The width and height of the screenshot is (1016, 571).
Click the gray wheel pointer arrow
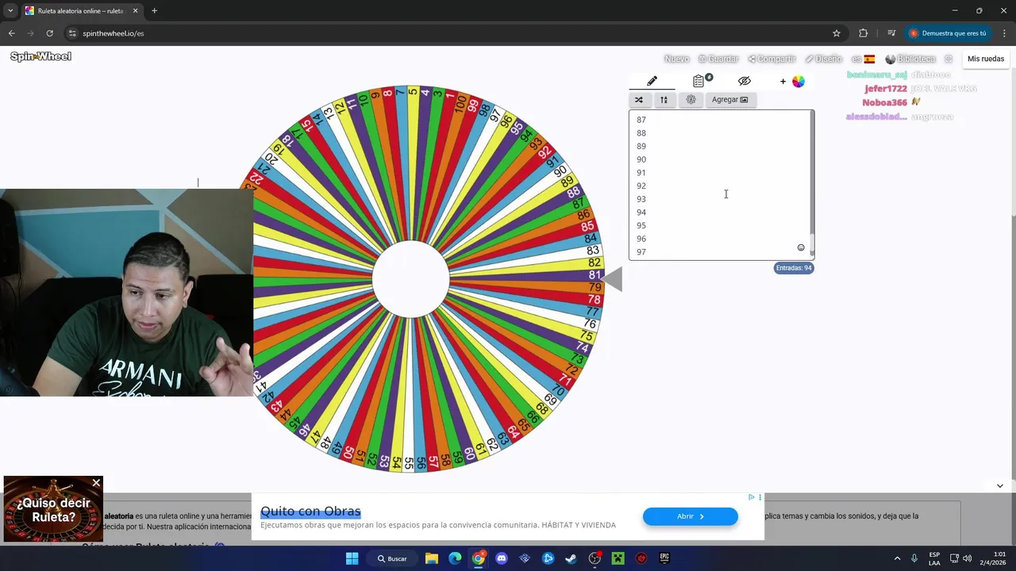(613, 279)
